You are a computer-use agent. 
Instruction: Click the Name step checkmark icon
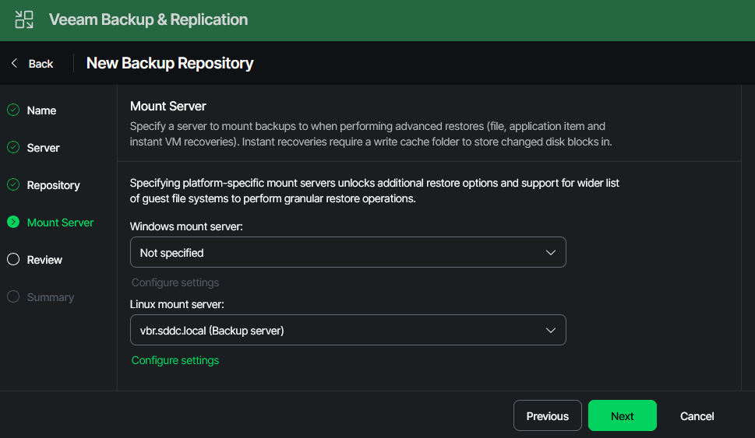13,110
